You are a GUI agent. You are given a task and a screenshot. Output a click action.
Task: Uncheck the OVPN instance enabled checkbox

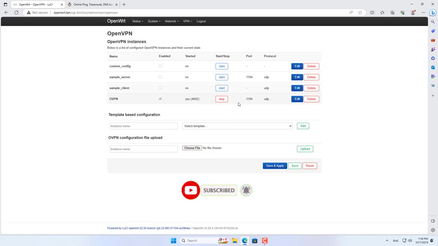[x=160, y=99]
